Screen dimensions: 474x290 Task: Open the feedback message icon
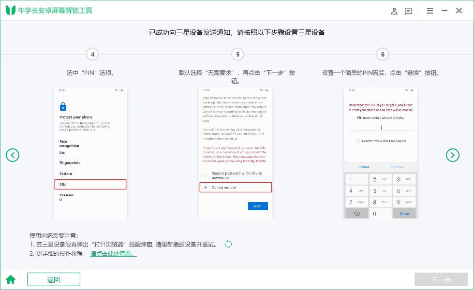coord(408,11)
